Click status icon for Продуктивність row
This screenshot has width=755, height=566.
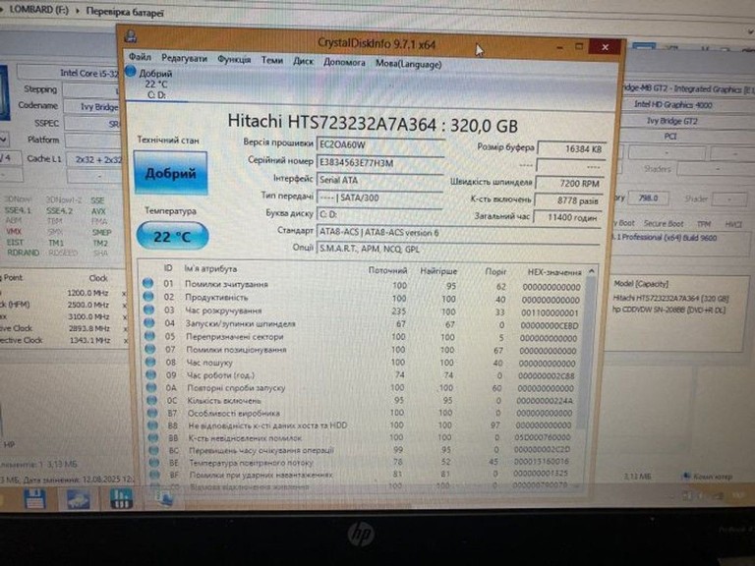(x=147, y=297)
